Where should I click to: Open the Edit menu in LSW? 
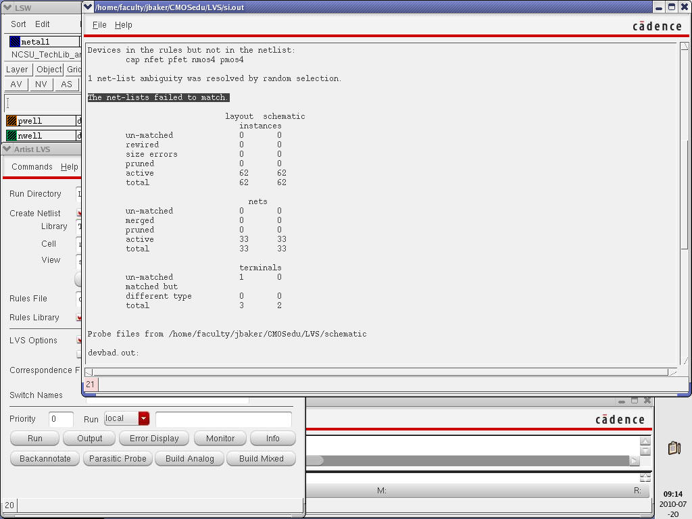(43, 24)
